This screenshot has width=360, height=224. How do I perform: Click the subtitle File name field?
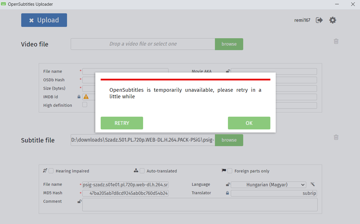click(125, 185)
